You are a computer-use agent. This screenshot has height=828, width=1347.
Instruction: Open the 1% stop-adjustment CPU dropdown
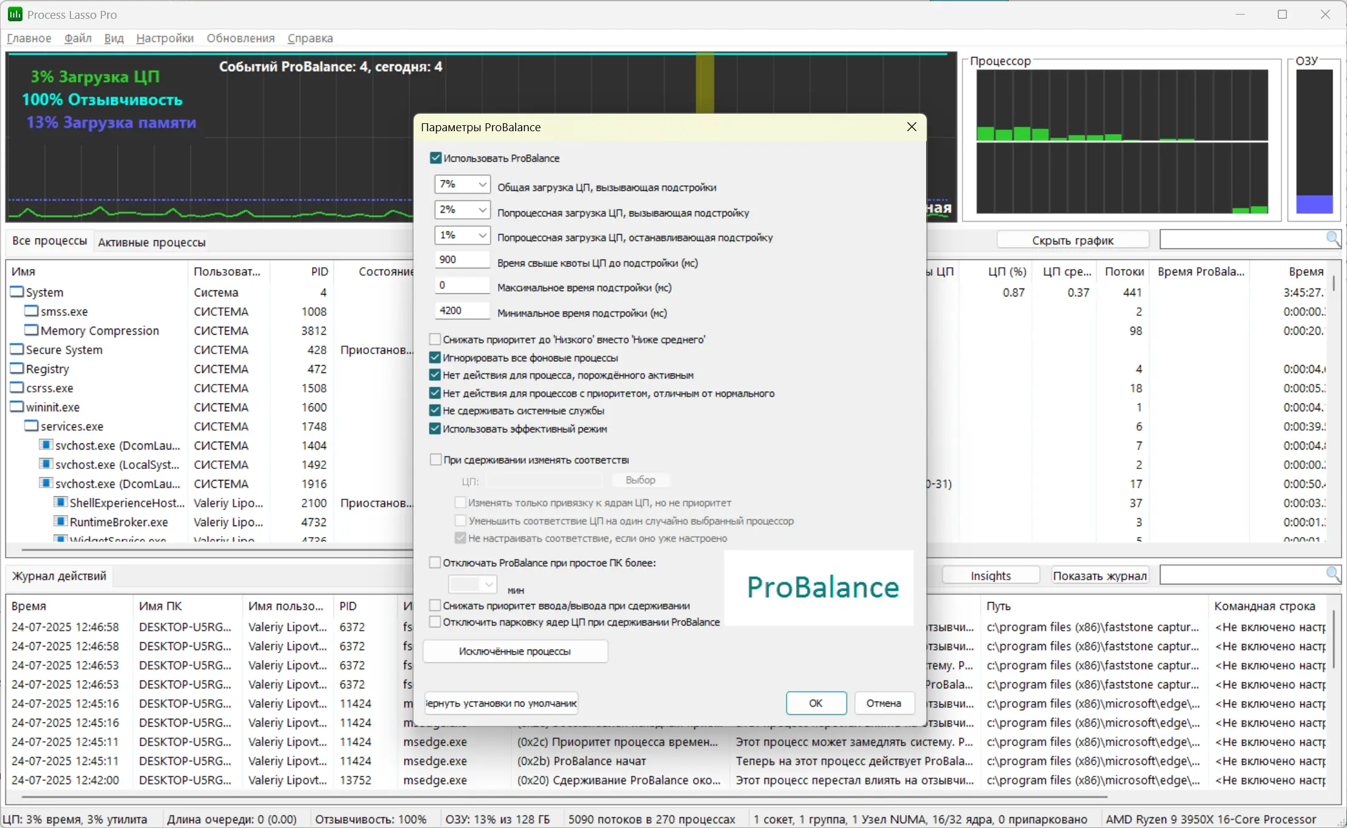482,235
